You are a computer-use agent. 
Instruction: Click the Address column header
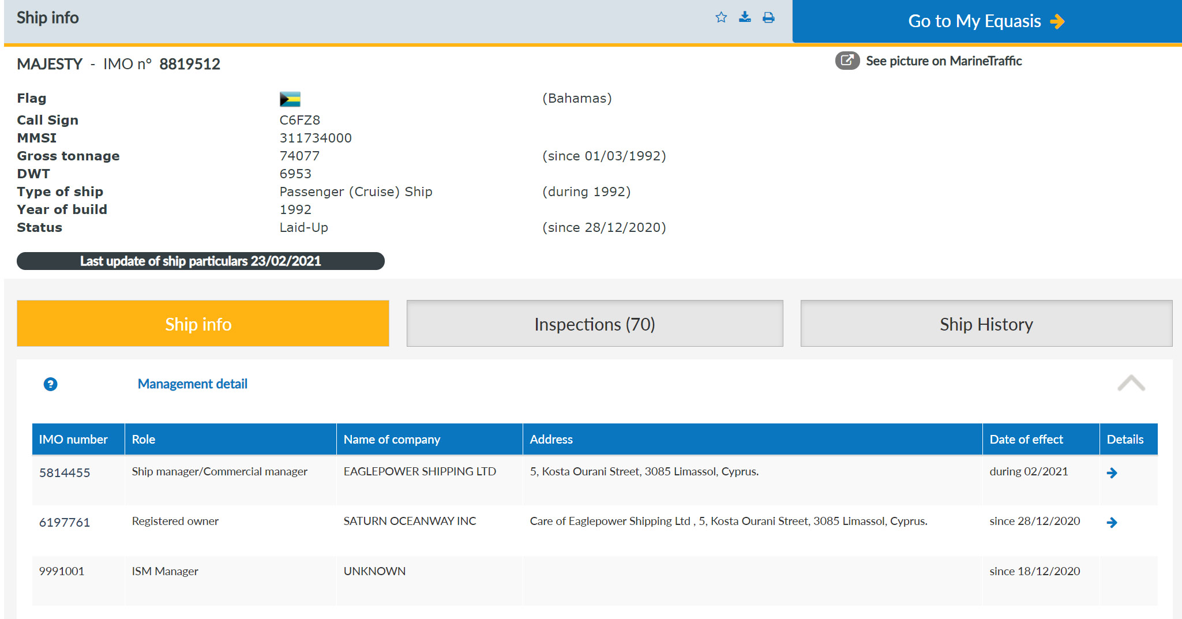coord(753,439)
